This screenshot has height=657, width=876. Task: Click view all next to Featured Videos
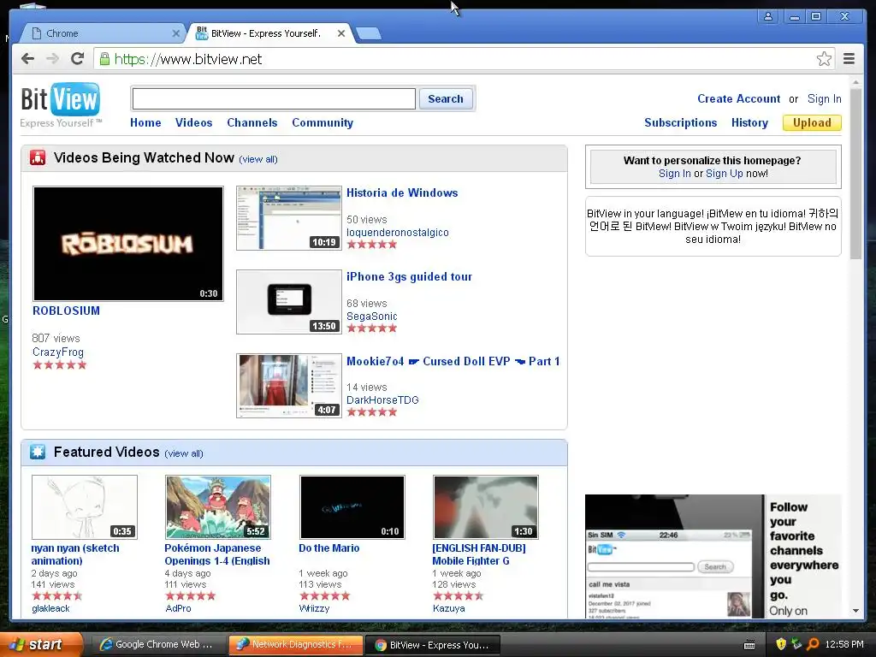coord(184,453)
